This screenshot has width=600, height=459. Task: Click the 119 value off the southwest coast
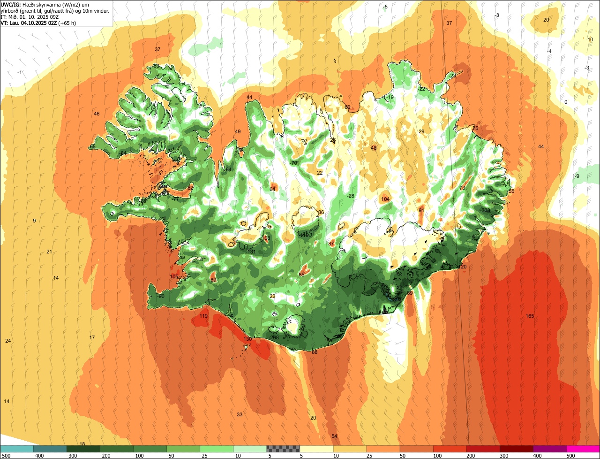click(203, 316)
